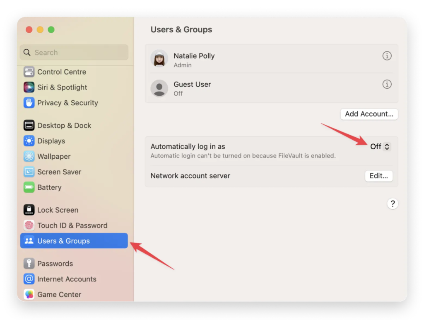Open info for Guest User
Viewport: 424px width, 320px height.
[x=387, y=84]
